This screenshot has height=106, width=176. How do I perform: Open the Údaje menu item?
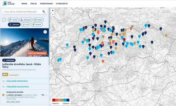click(33, 4)
